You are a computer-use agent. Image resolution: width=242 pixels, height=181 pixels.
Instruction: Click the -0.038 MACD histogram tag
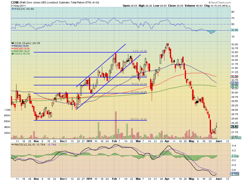coord(235,156)
